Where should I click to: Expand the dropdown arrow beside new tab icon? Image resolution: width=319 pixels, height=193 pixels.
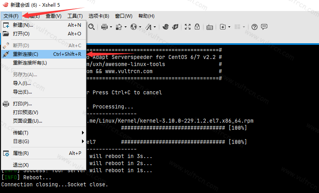229,27
